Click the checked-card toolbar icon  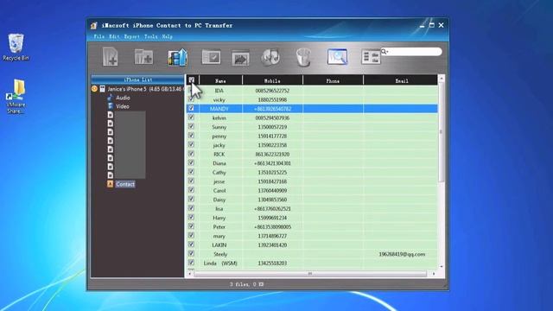[x=211, y=57]
